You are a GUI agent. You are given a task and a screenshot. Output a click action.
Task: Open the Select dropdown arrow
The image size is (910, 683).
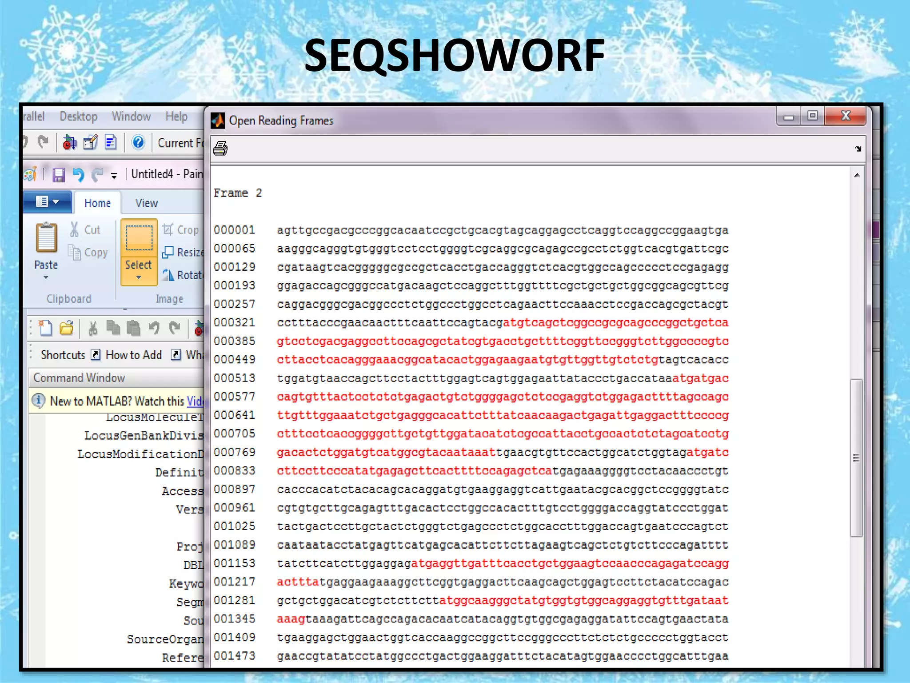139,277
